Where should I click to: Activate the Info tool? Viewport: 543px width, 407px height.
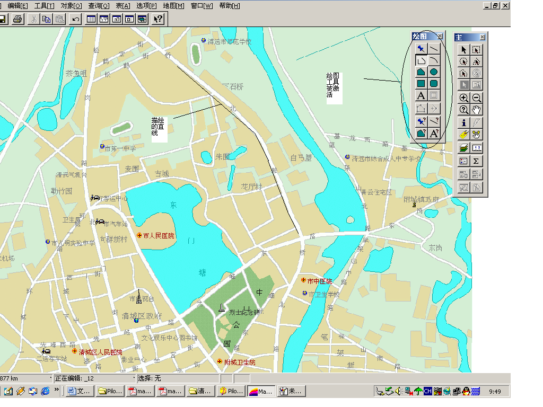464,123
